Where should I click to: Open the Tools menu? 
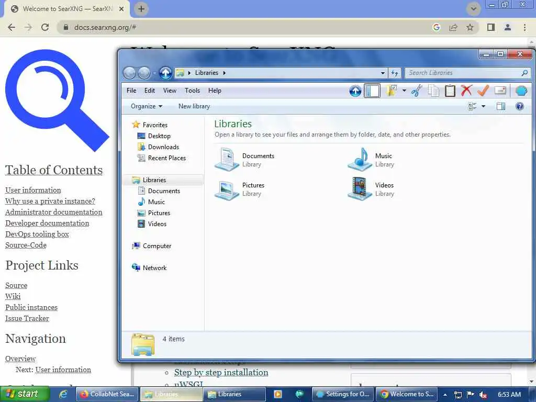pyautogui.click(x=192, y=91)
